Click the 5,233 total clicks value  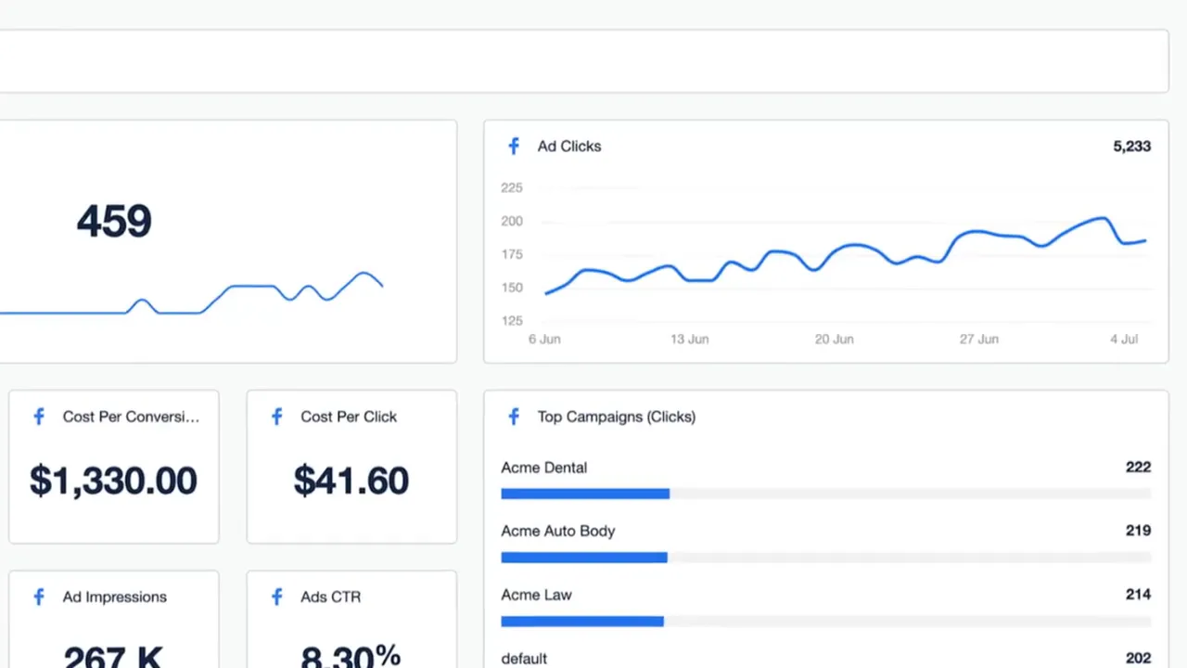click(x=1132, y=146)
